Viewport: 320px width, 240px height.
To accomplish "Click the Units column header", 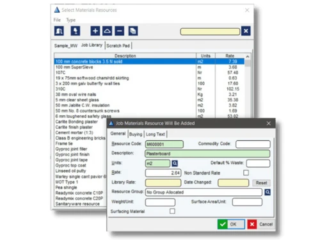I will (x=205, y=56).
